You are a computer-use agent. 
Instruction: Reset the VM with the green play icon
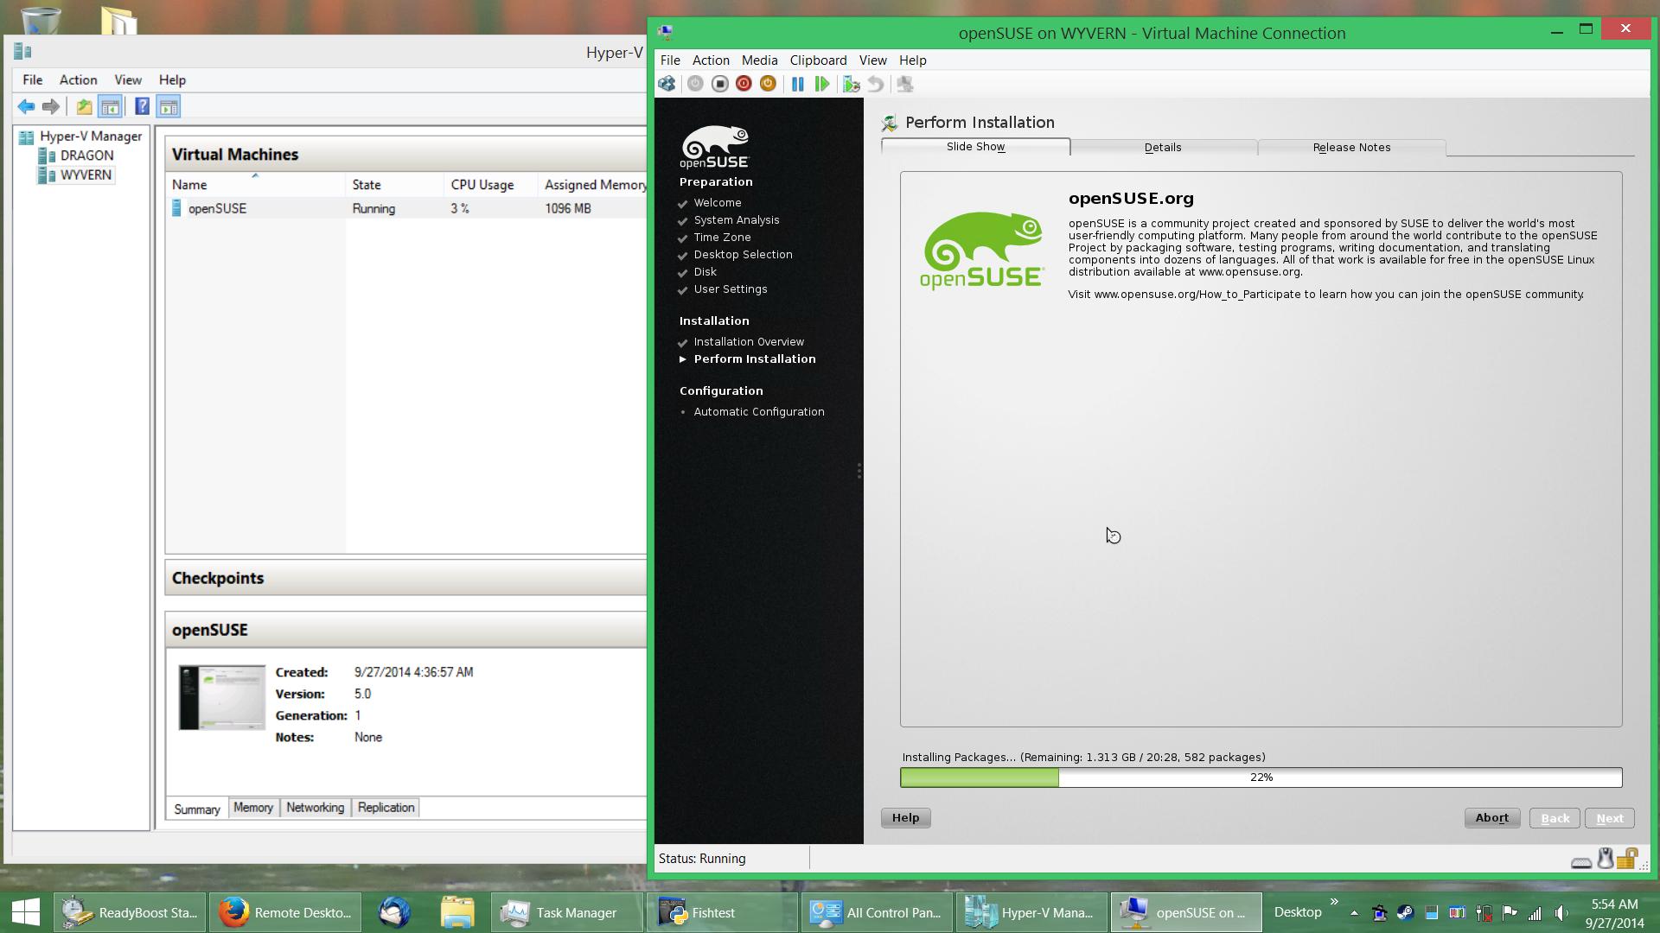pyautogui.click(x=821, y=84)
